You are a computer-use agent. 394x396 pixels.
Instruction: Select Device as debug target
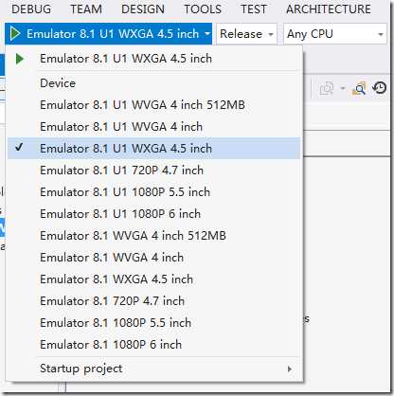(x=153, y=83)
